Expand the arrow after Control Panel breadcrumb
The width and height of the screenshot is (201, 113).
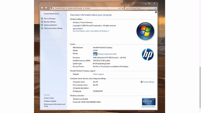tap(66, 8)
